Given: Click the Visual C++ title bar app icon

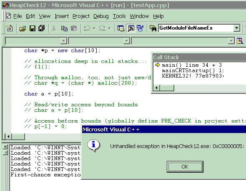Looking at the screenshot, I should point(5,5).
